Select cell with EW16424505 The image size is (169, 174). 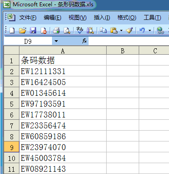63,82
